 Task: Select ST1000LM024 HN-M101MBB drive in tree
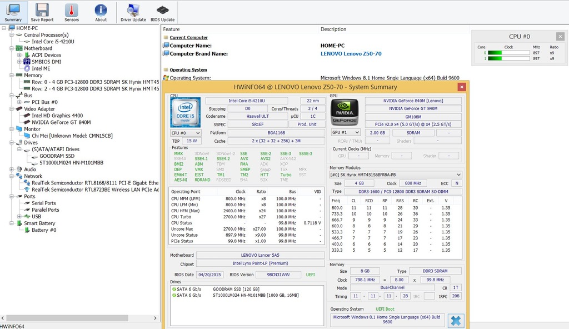[72, 163]
